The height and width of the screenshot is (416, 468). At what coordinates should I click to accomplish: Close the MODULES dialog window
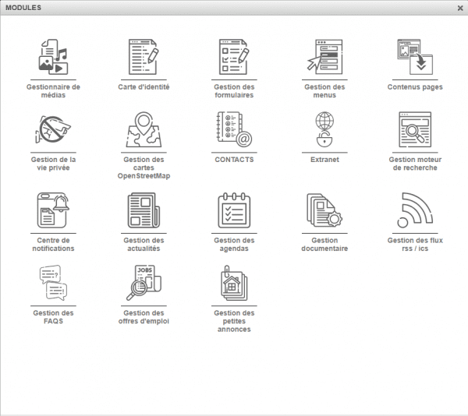(459, 7)
